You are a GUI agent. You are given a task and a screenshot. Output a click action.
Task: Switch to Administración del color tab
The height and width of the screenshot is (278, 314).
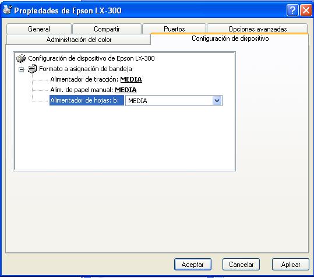[x=79, y=40]
